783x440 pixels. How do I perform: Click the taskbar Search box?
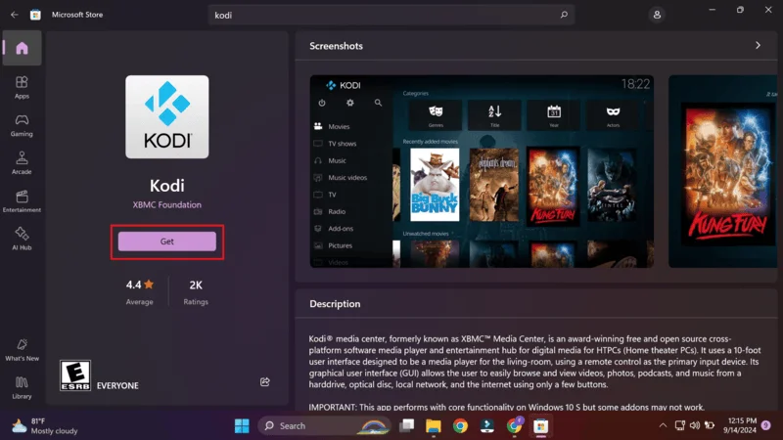(325, 425)
